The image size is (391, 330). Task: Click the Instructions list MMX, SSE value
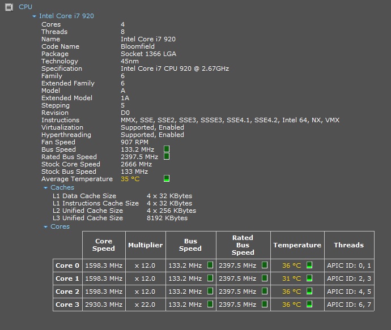click(x=230, y=120)
